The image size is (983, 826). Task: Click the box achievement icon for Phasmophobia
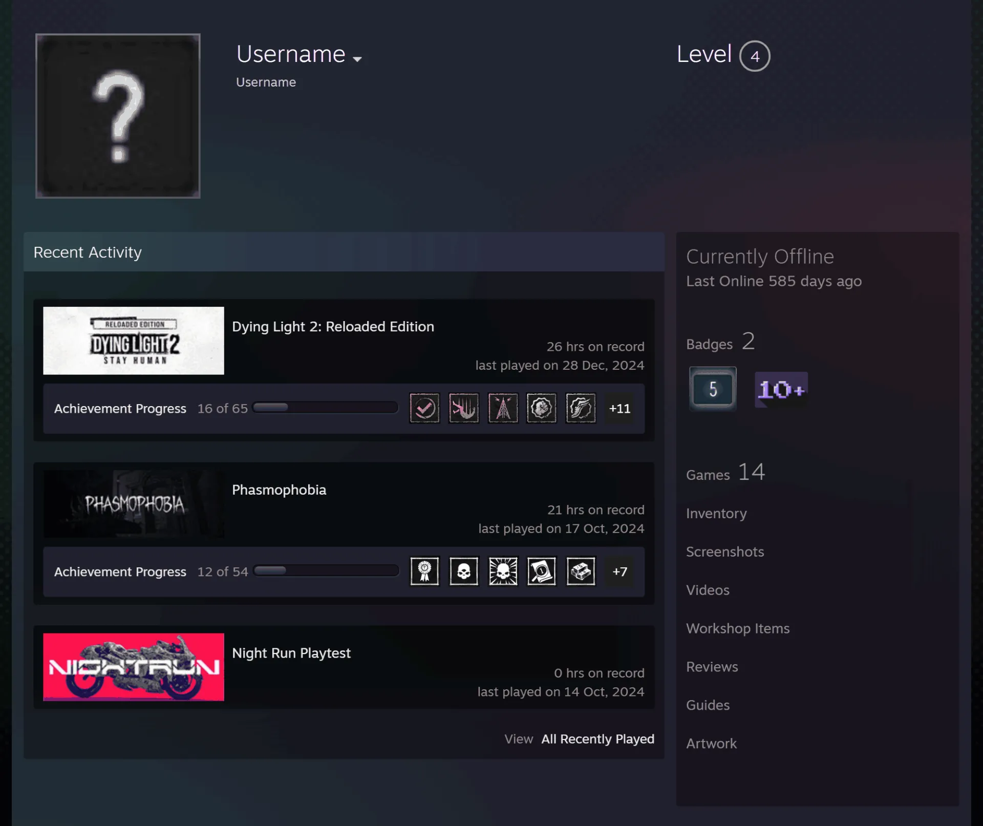(581, 571)
